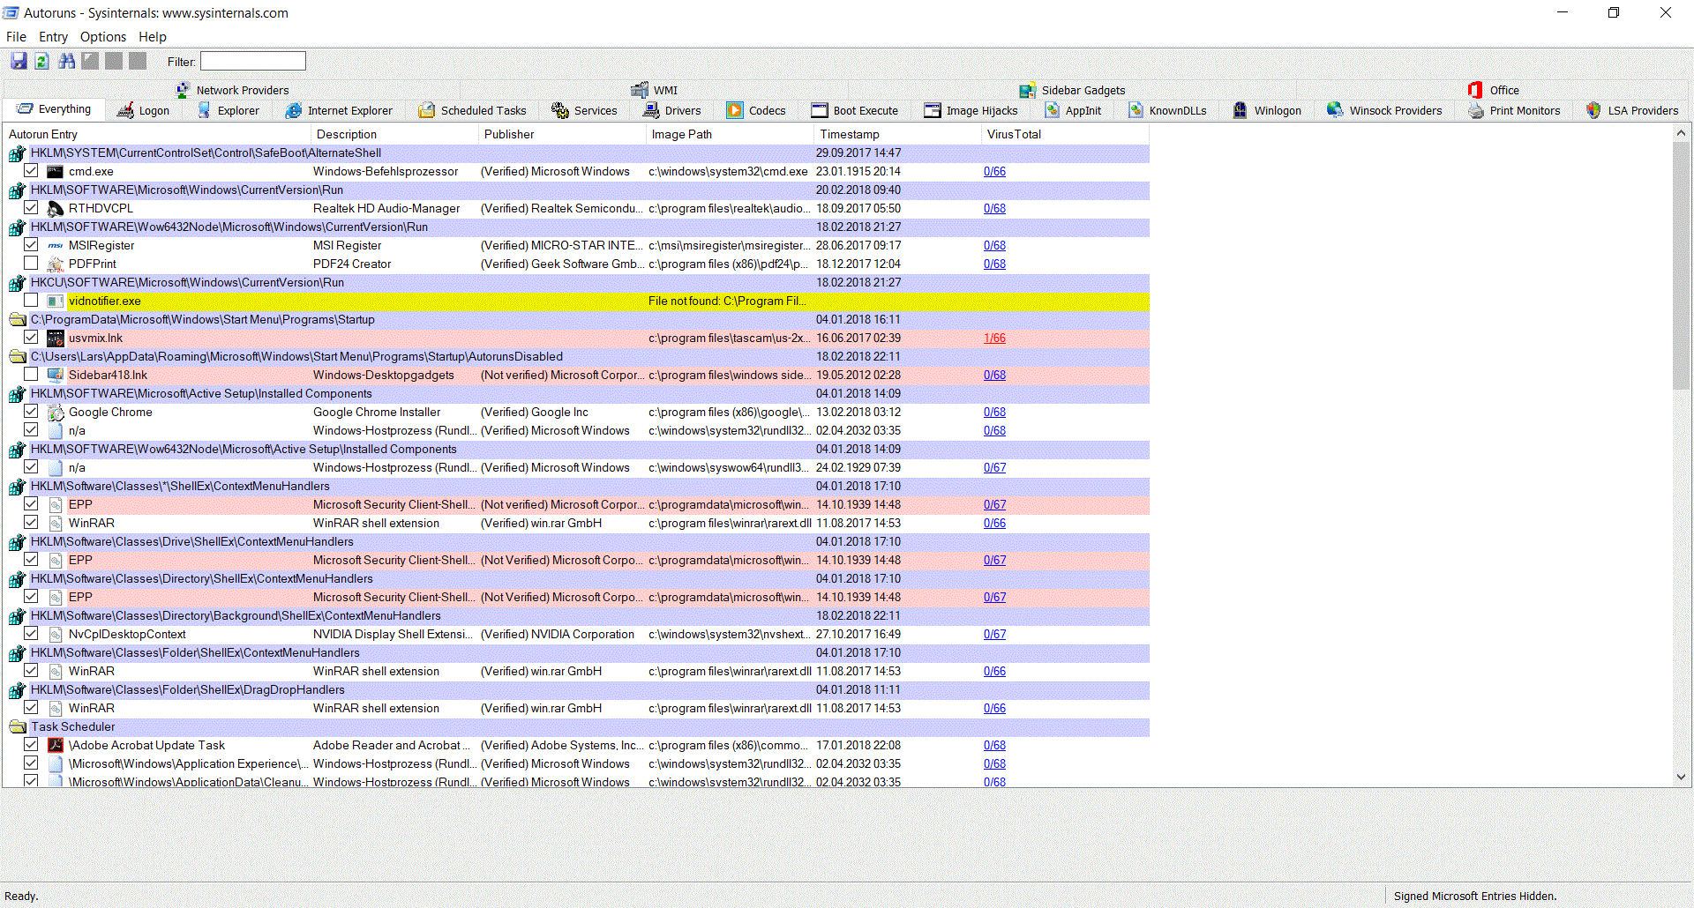The height and width of the screenshot is (908, 1694).
Task: Click the LSA Providers shield icon
Action: [1593, 110]
